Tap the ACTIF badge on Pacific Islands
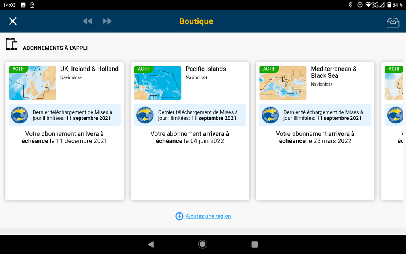This screenshot has width=406, height=254. click(x=144, y=69)
